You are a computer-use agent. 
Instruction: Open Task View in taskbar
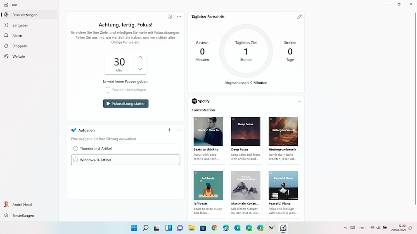(x=157, y=228)
